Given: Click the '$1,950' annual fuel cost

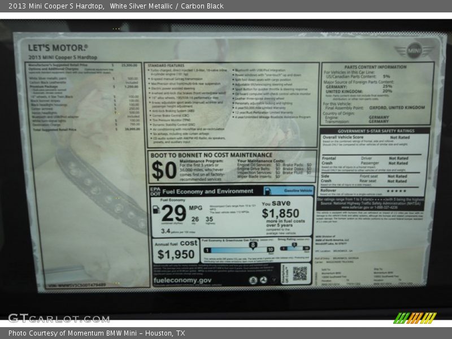Looking at the screenshot, I should (176, 254).
